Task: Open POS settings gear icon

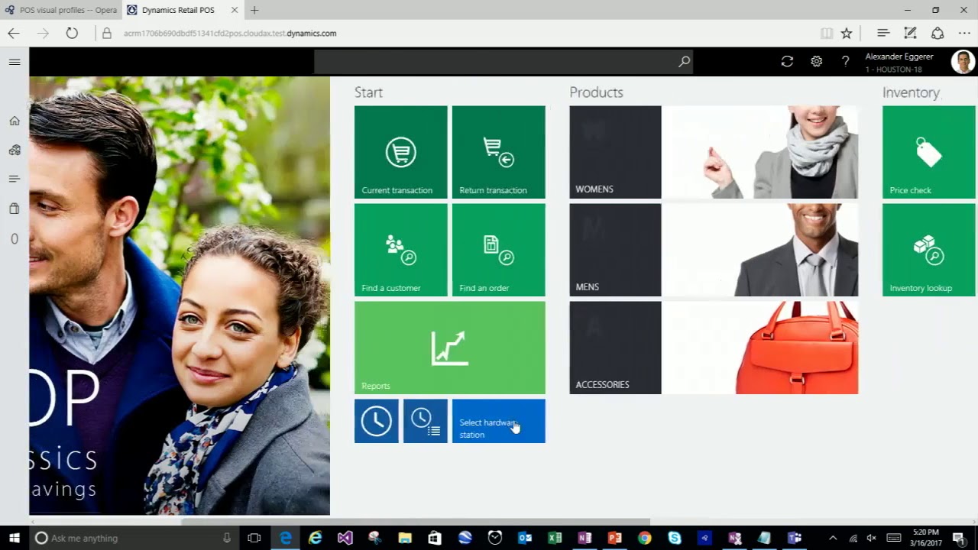Action: 816,61
